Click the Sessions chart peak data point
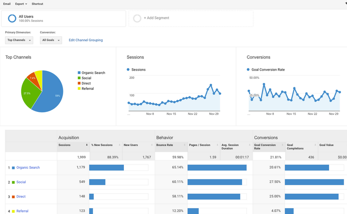This screenshot has height=214, width=347. click(210, 85)
